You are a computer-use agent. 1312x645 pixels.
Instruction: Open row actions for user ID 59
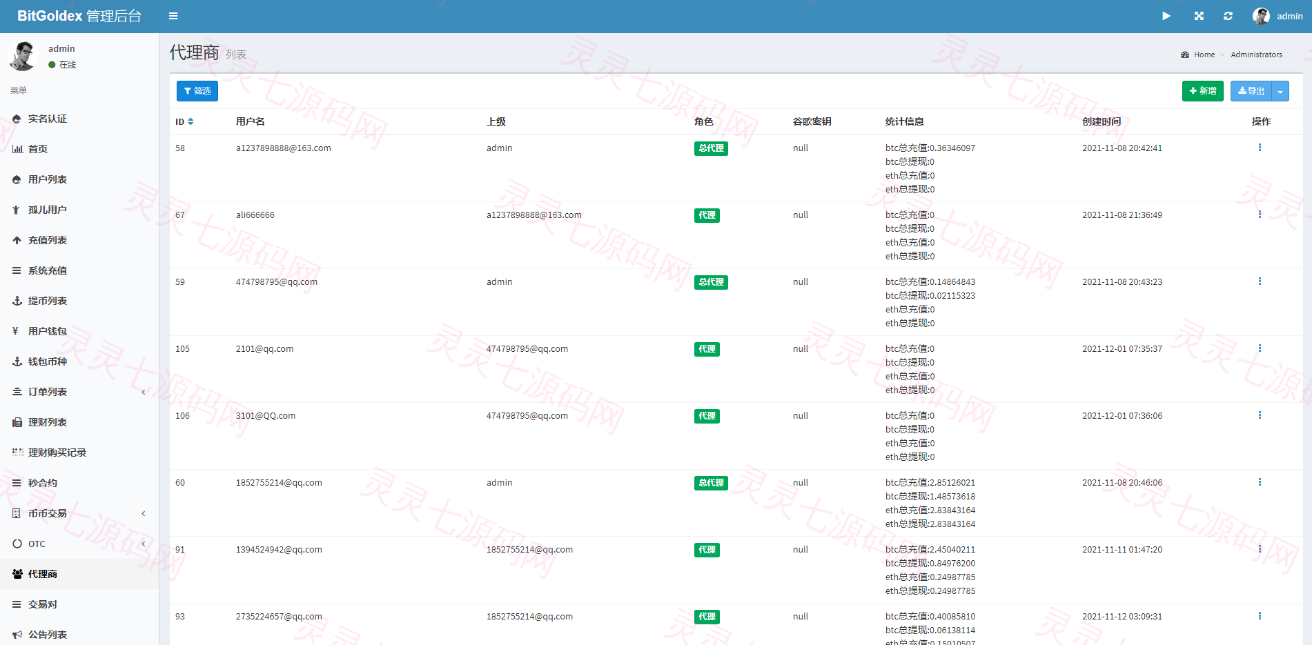1260,281
